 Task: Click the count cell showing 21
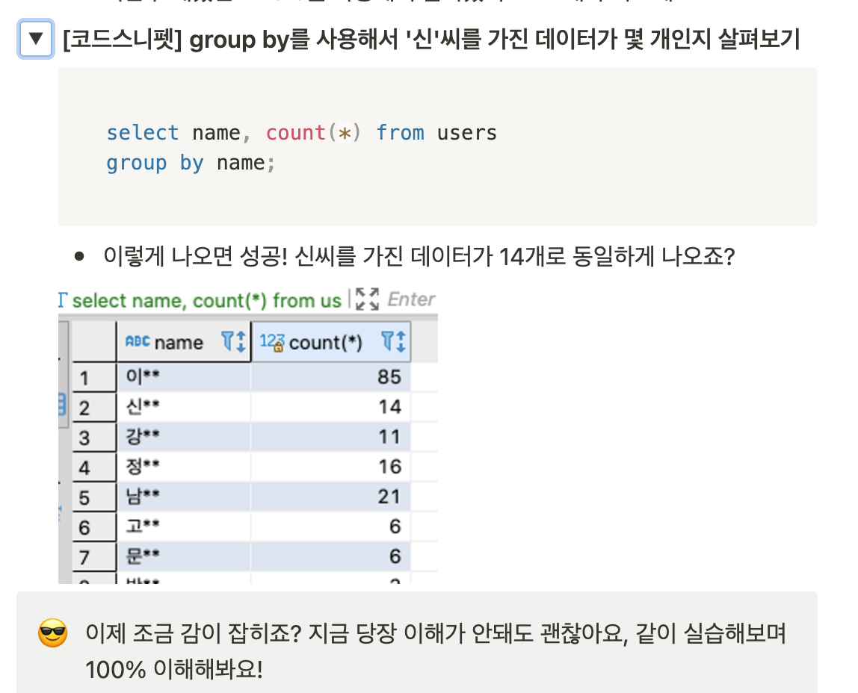click(x=330, y=497)
